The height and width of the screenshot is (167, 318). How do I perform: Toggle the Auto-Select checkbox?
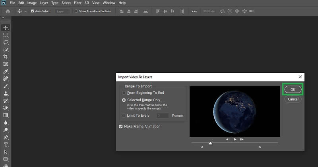click(x=33, y=11)
